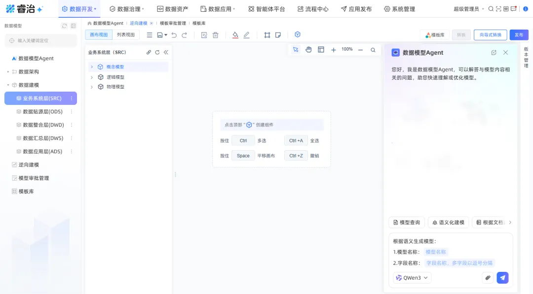Click the 模型名称 placeholder field
Image resolution: width=533 pixels, height=294 pixels.
(436, 252)
